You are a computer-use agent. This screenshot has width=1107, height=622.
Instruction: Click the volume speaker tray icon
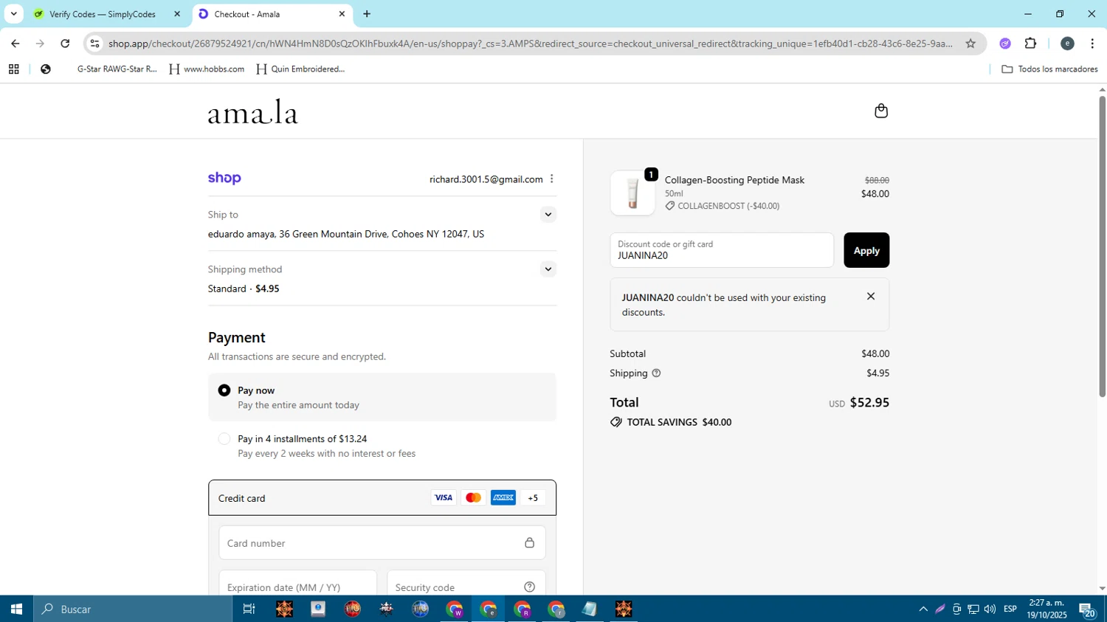[990, 609]
